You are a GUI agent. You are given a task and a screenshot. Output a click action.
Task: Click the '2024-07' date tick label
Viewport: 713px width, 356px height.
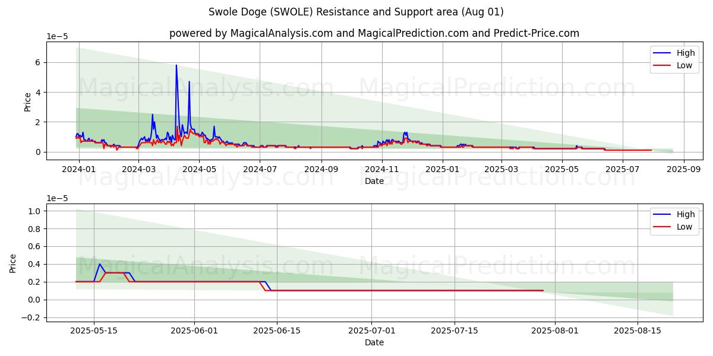click(260, 169)
